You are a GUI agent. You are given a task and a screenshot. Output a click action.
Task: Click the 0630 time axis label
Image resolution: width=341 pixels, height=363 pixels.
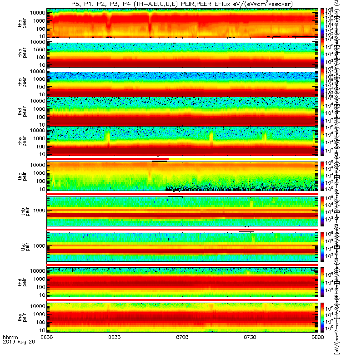[x=115, y=337]
